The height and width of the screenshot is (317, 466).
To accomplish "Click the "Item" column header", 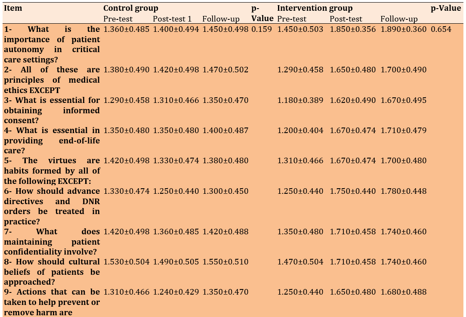I will tap(13, 8).
